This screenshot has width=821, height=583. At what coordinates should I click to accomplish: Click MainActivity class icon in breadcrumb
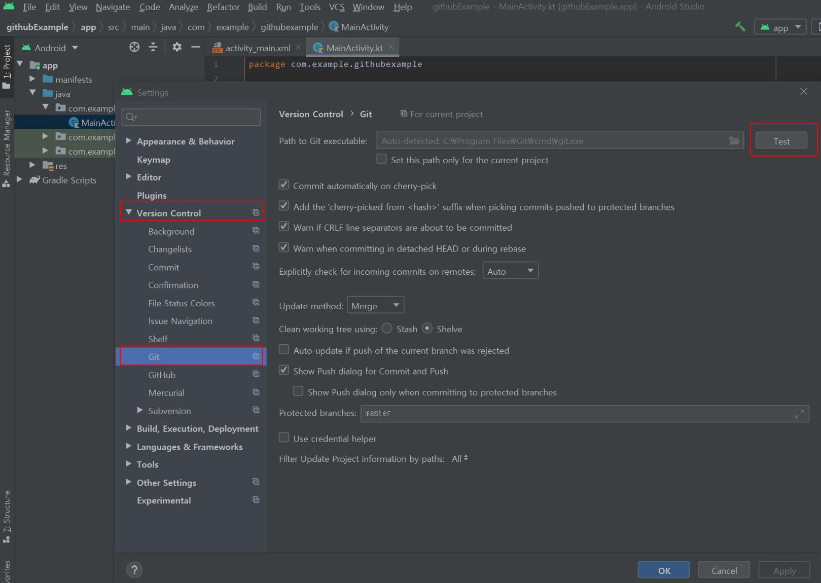pyautogui.click(x=334, y=26)
